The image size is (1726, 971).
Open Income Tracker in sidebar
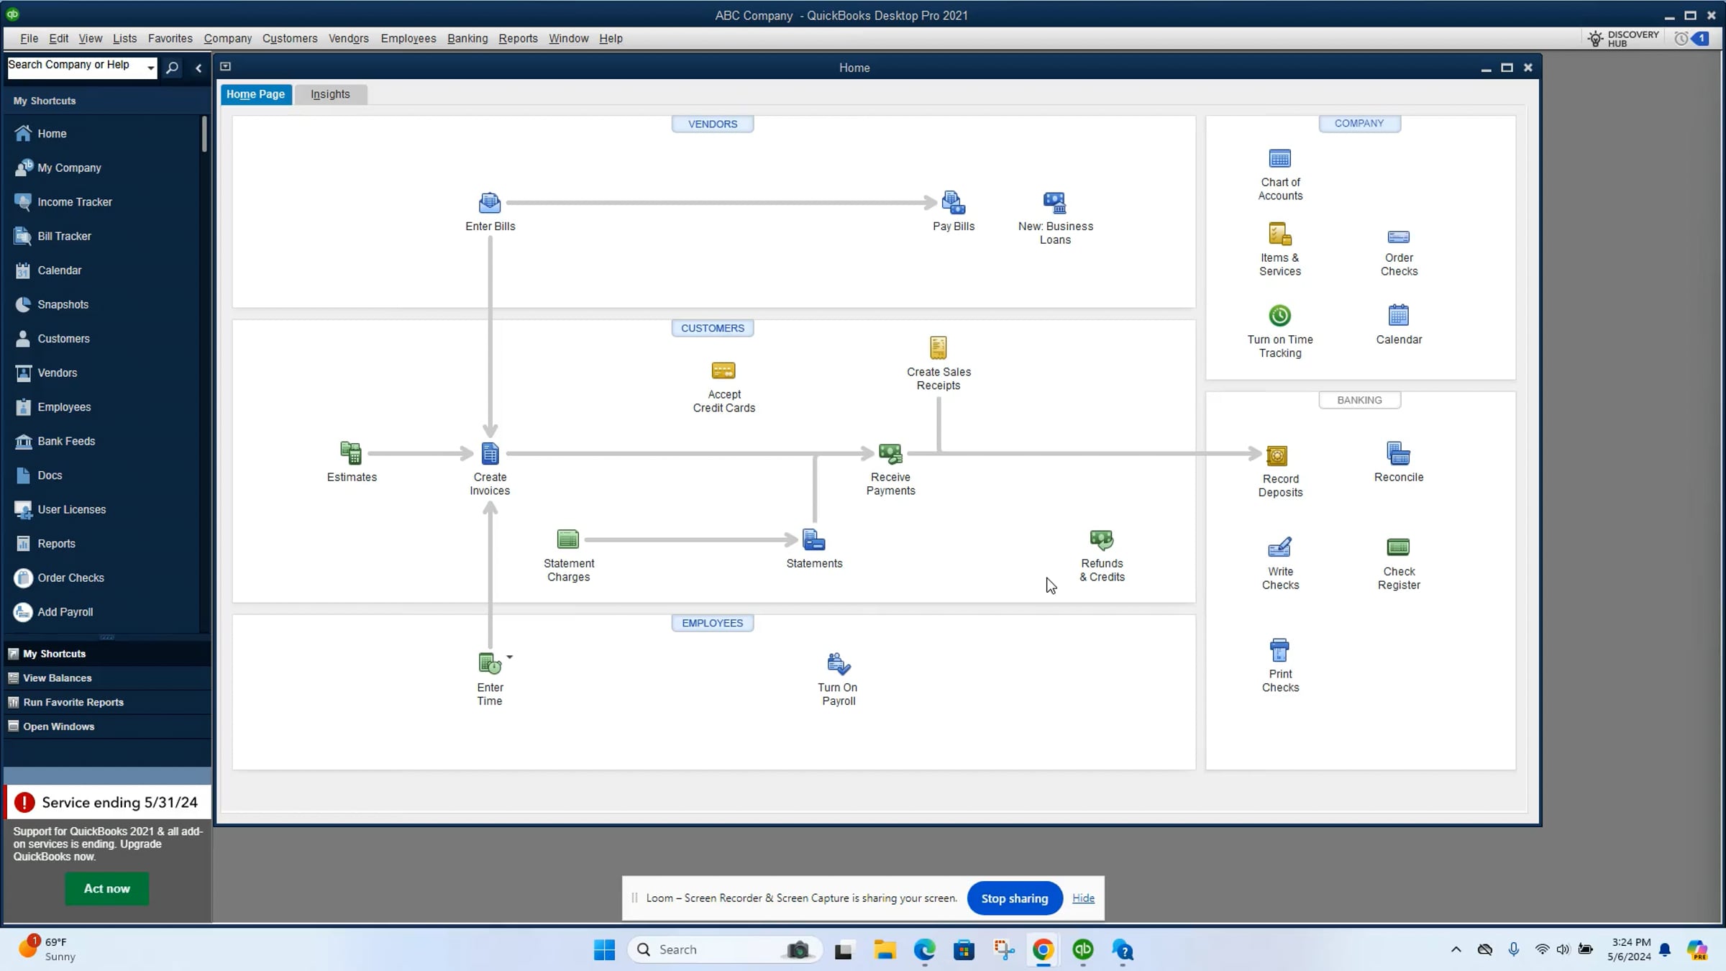click(75, 202)
